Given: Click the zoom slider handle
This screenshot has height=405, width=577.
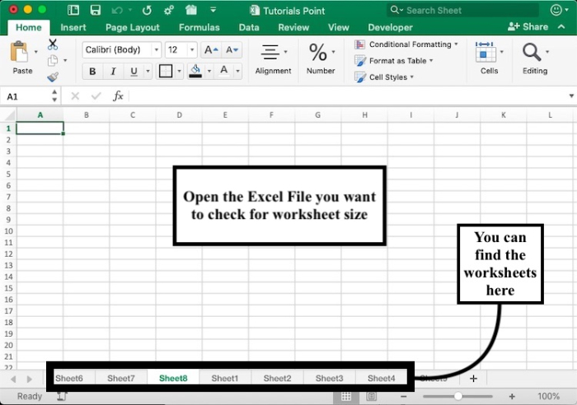Looking at the screenshot, I should 457,396.
